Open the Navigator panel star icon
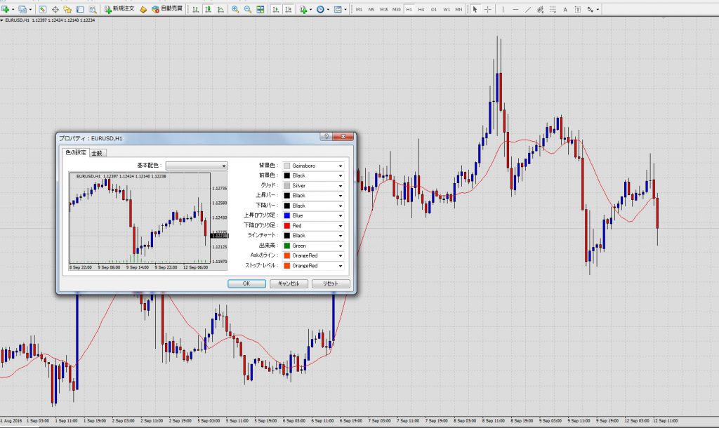Viewport: 719px width, 428px height. tap(67, 9)
